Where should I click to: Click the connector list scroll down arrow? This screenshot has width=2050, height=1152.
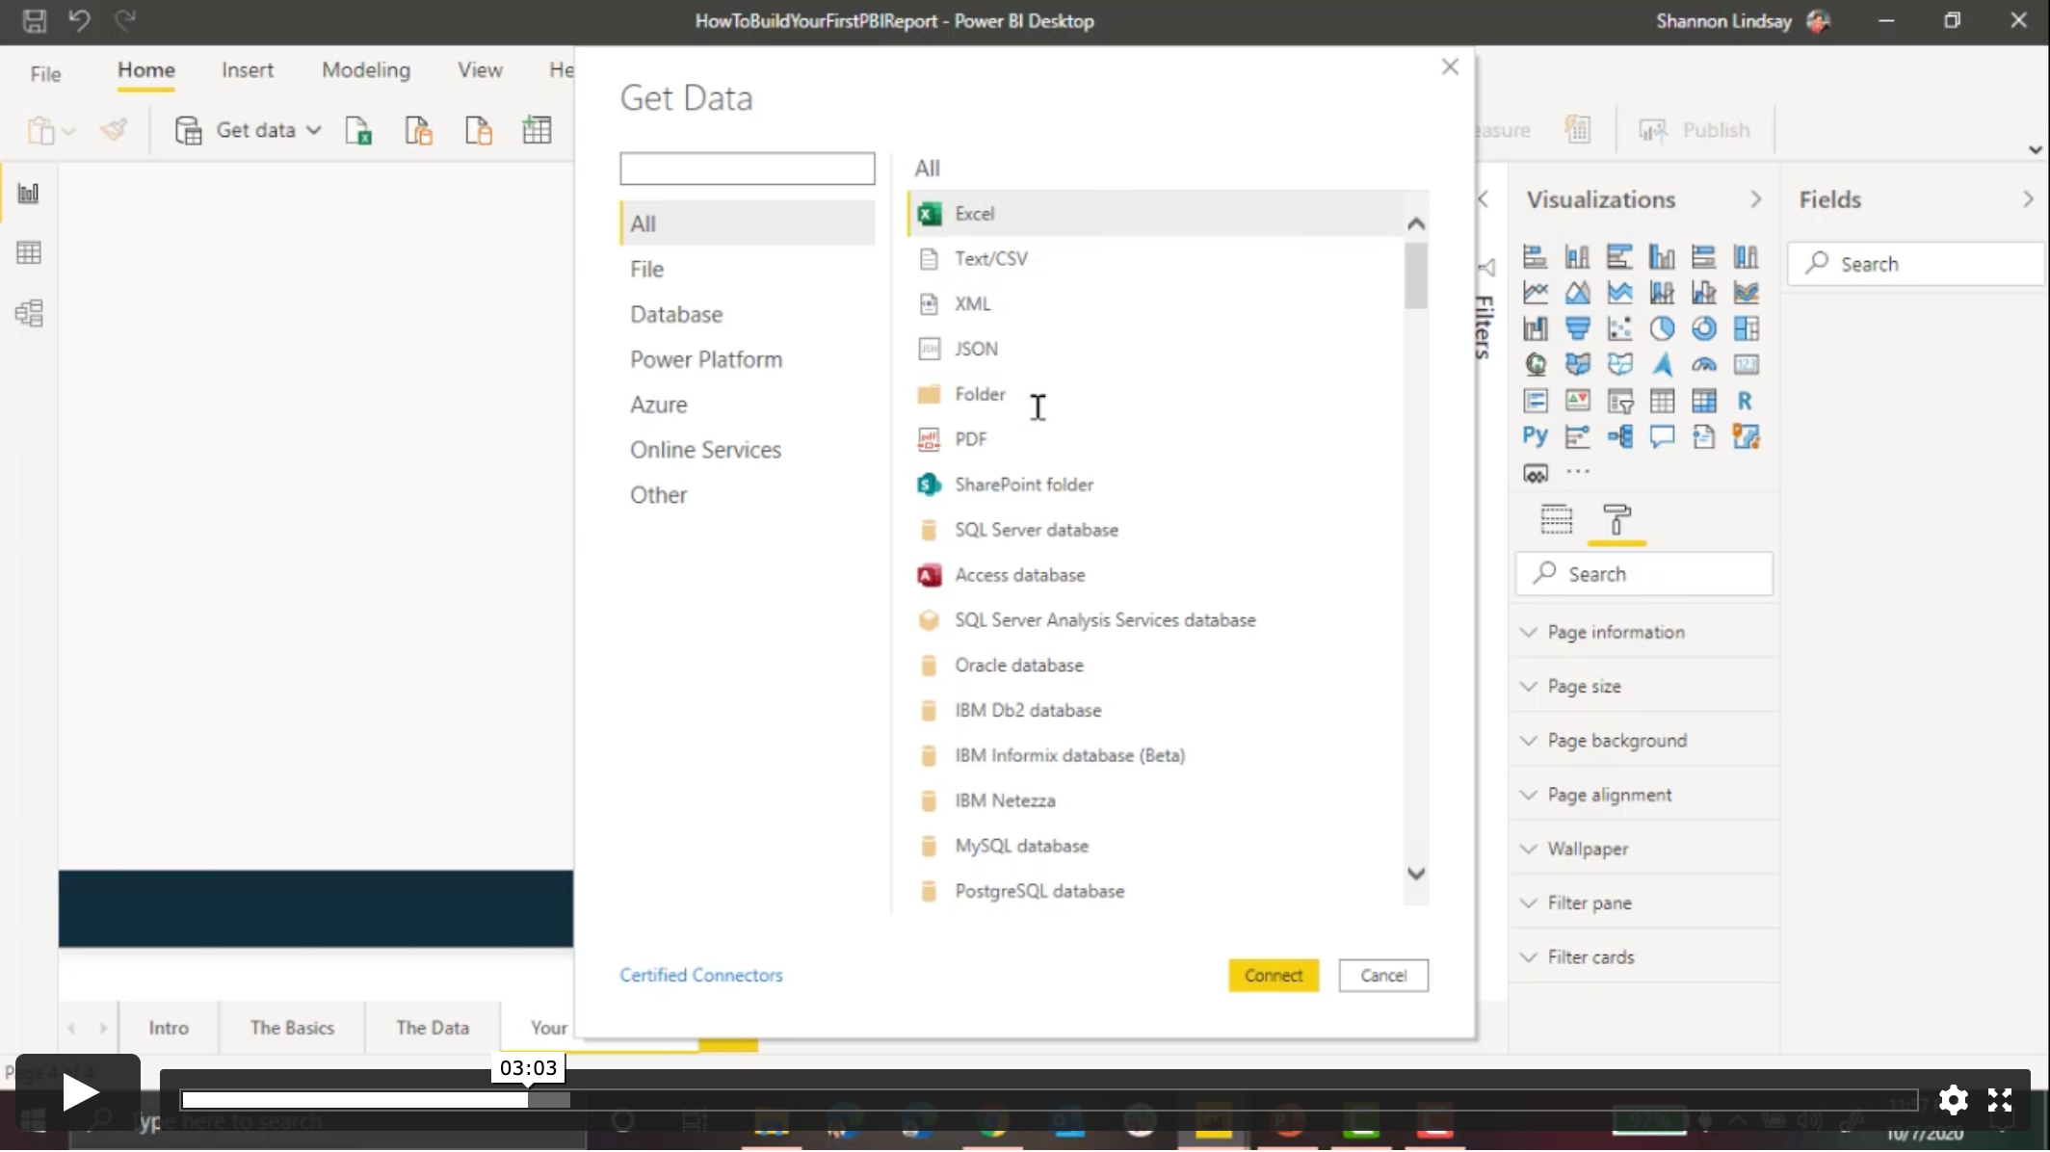tap(1416, 874)
